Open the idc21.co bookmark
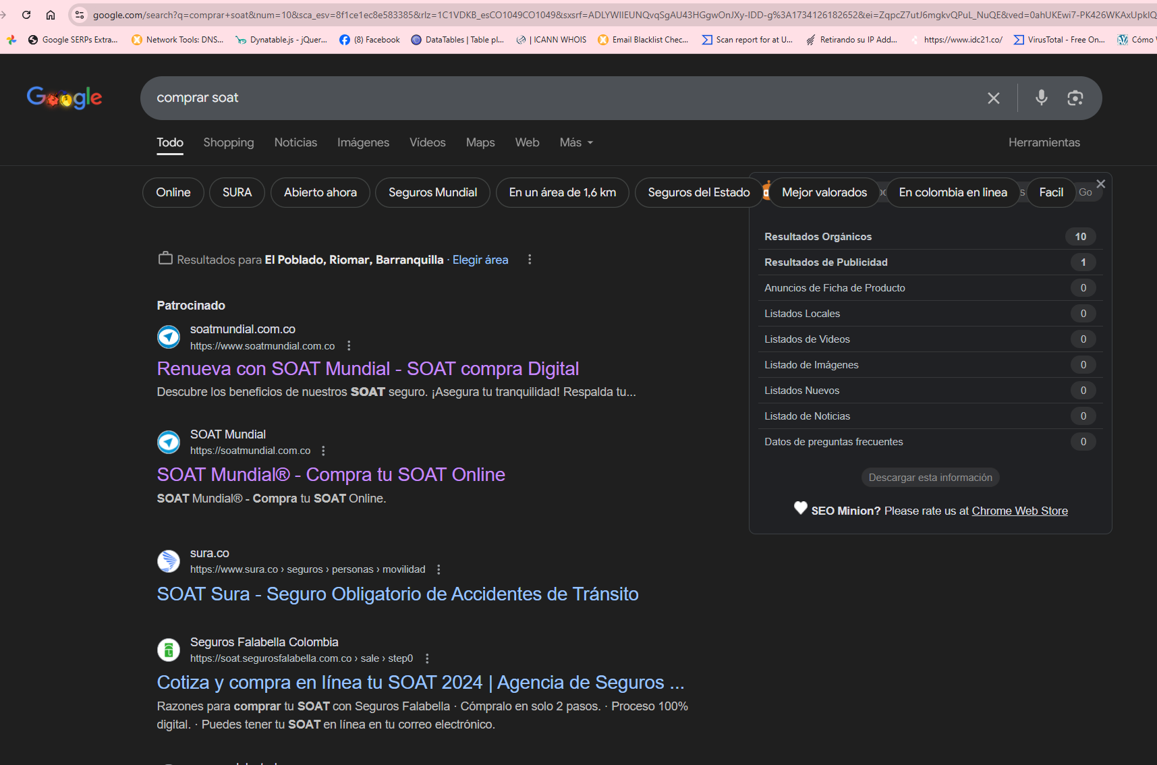This screenshot has height=765, width=1157. tap(957, 40)
